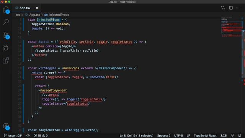Click the minimap code overview
This screenshot has width=245, height=138.
pyautogui.click(x=231, y=27)
